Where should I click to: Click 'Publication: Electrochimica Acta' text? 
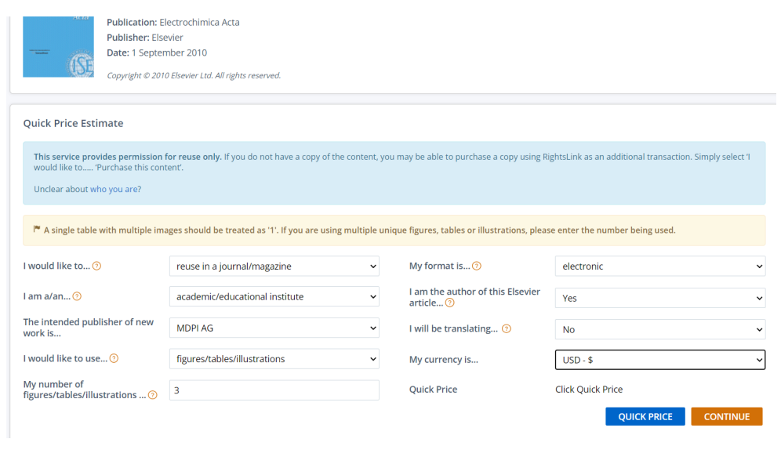click(173, 23)
